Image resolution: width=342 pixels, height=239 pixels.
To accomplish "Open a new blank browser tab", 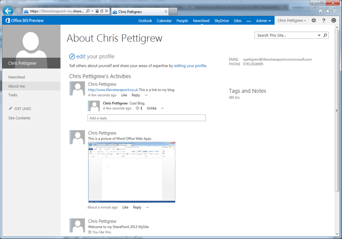I will tap(173, 11).
